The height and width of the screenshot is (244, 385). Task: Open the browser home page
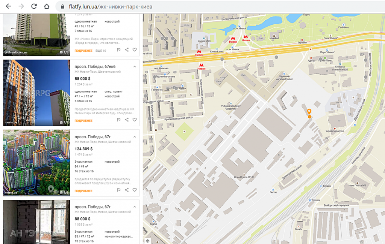47,6
